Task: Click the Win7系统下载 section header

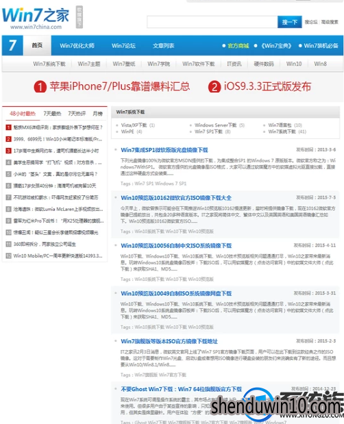Action: tap(130, 112)
